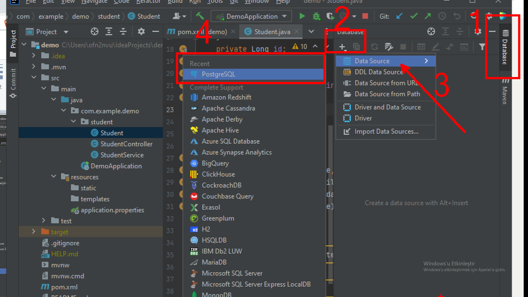The width and height of the screenshot is (528, 297).
Task: Click the green Run button
Action: pos(302,16)
